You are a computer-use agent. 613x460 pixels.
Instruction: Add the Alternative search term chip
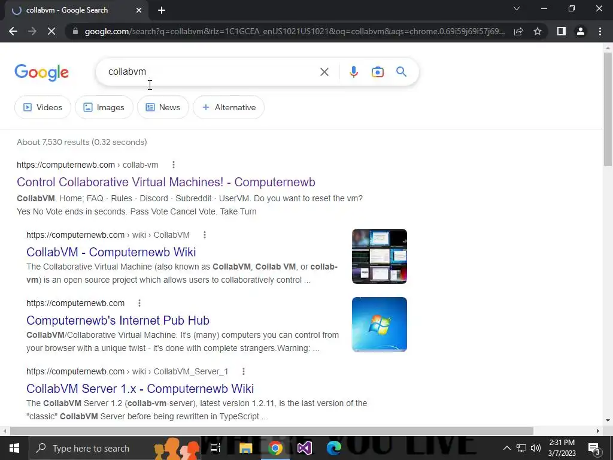pyautogui.click(x=229, y=107)
